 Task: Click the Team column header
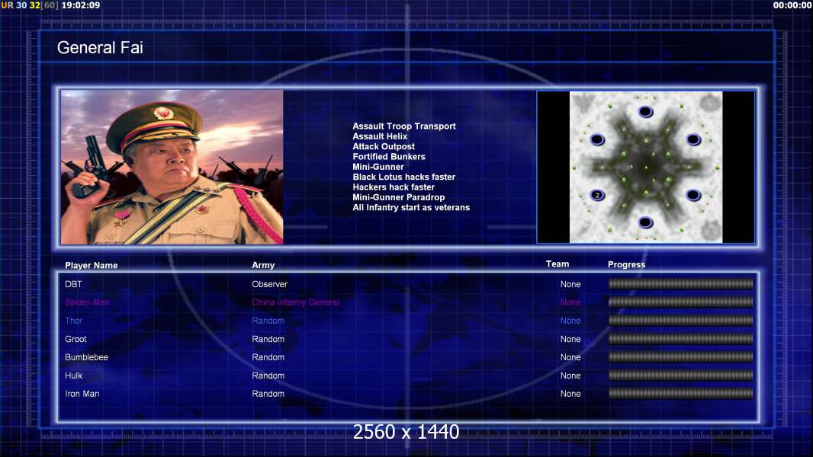[558, 264]
